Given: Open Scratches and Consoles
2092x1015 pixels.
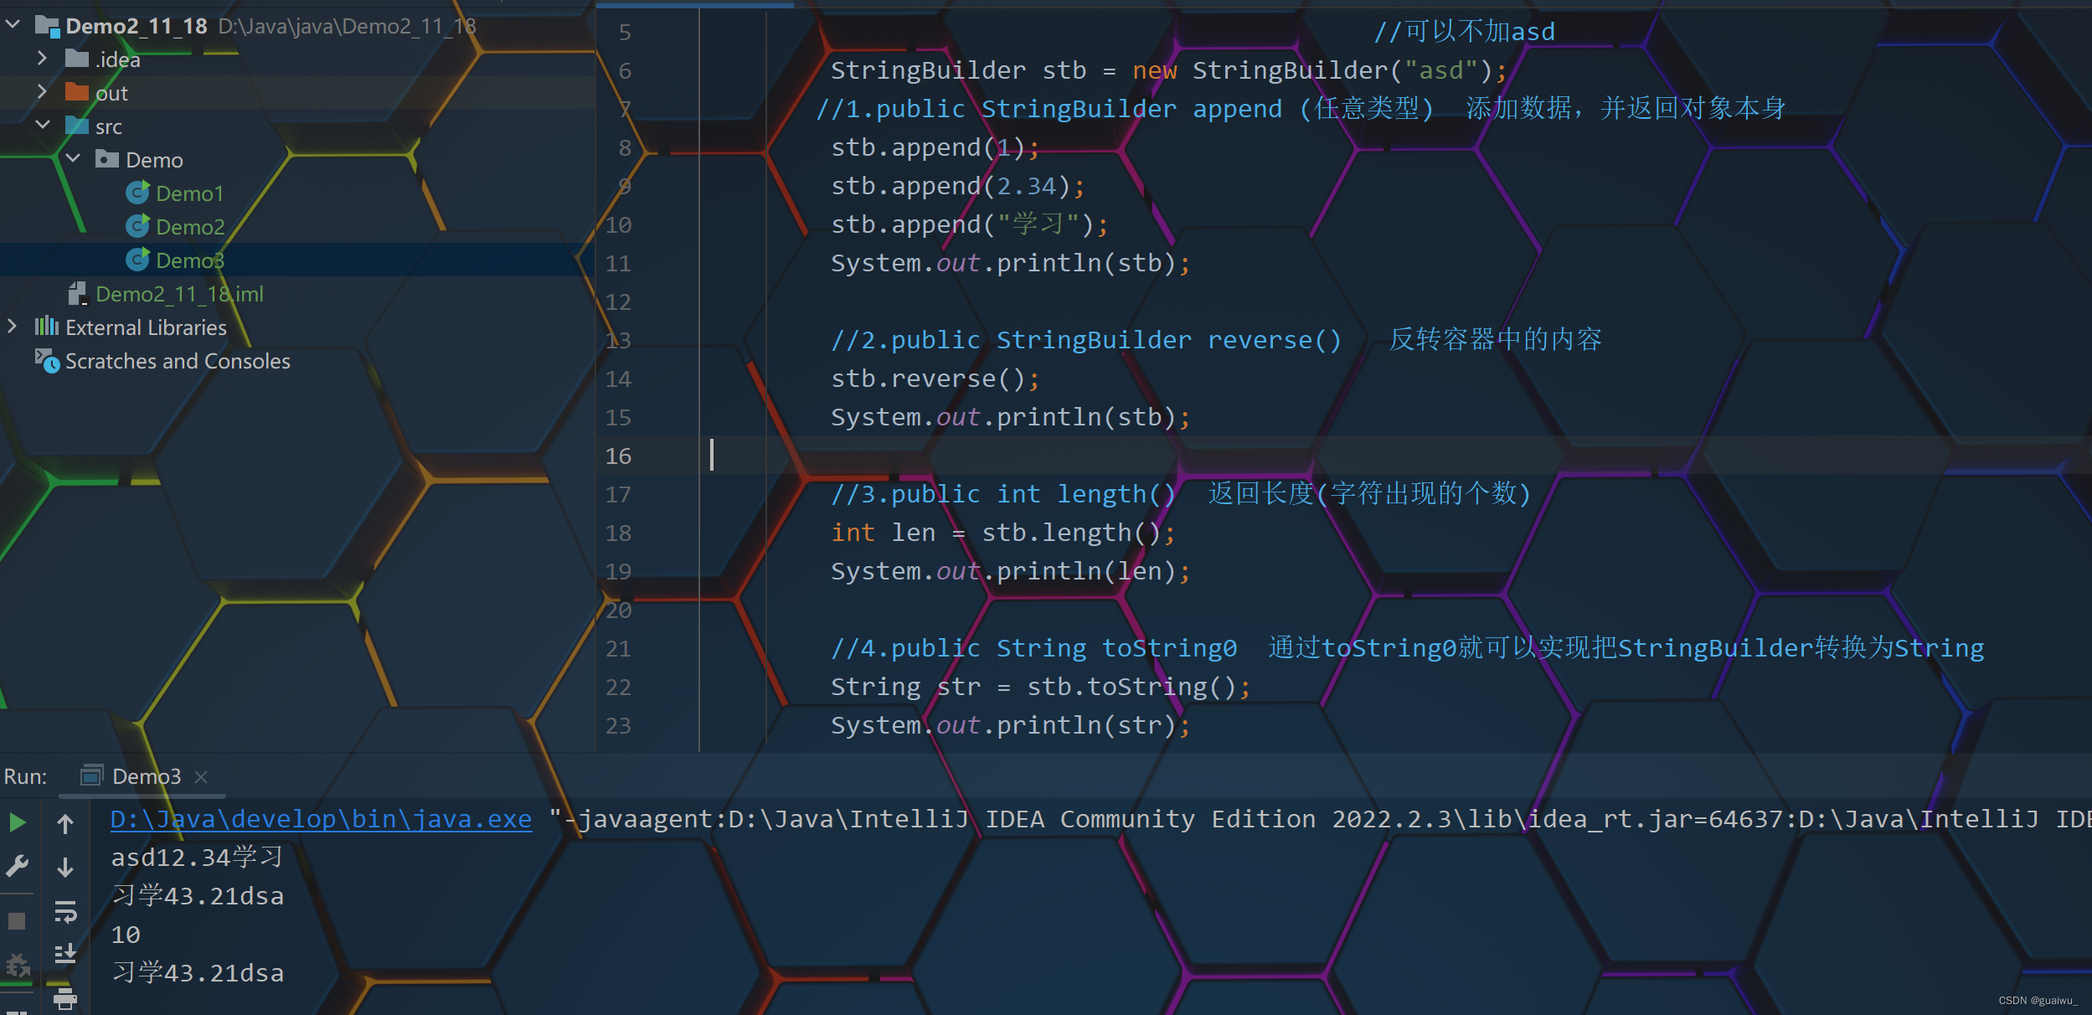Looking at the screenshot, I should pos(178,361).
